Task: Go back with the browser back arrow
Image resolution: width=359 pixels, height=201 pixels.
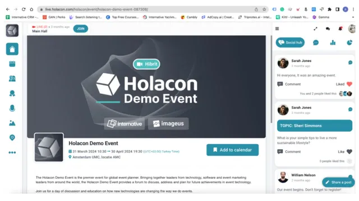Action: click(x=8, y=9)
